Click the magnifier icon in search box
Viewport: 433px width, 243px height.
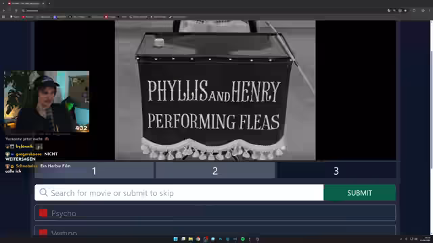pos(43,192)
